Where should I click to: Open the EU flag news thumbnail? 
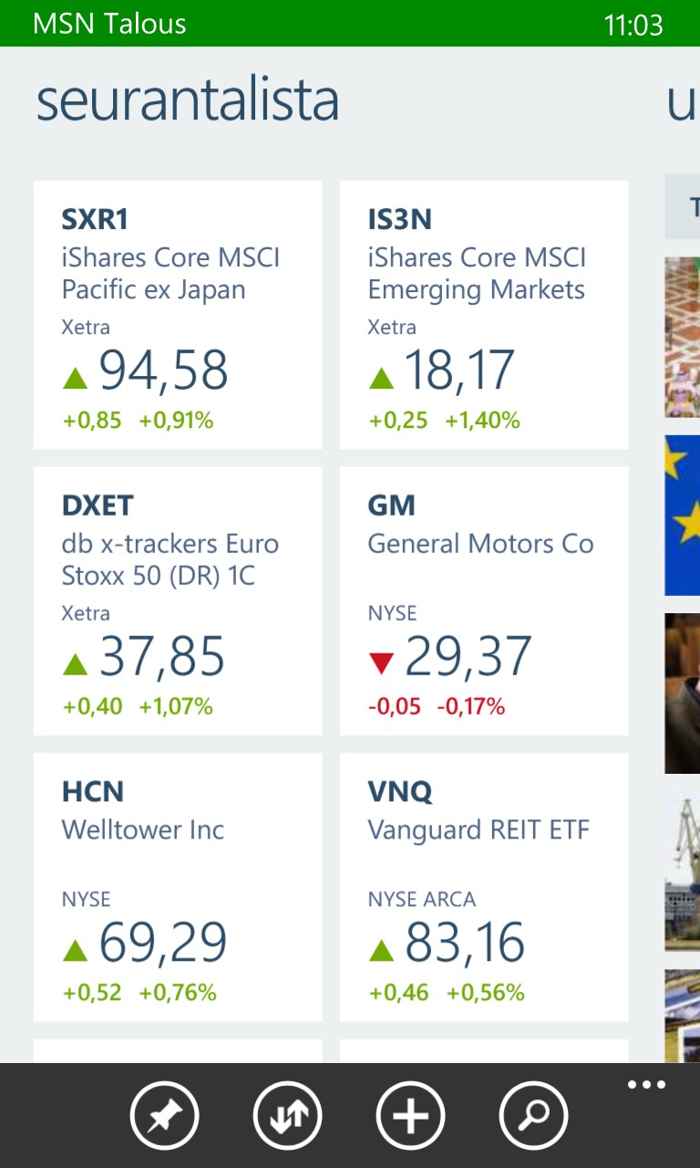[x=683, y=516]
